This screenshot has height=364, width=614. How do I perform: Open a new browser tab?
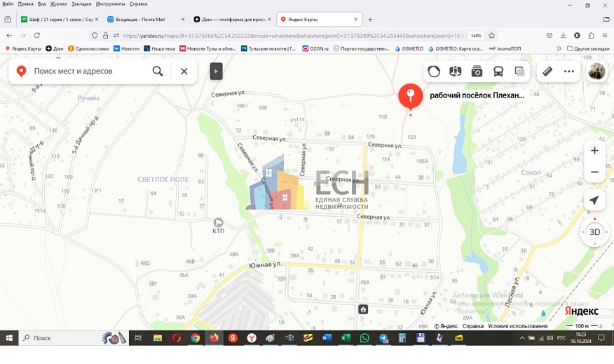click(x=370, y=19)
